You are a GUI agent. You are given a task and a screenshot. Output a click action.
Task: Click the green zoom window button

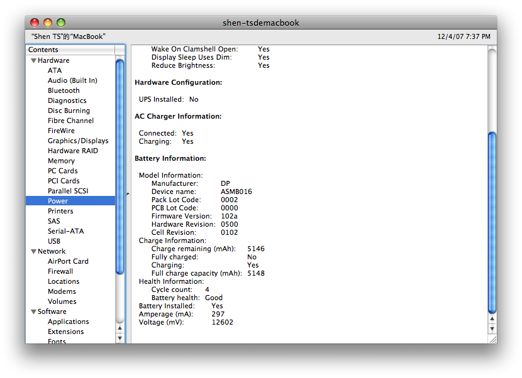click(61, 23)
